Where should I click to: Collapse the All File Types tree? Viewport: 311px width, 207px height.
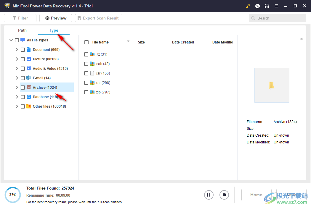[x=11, y=40]
